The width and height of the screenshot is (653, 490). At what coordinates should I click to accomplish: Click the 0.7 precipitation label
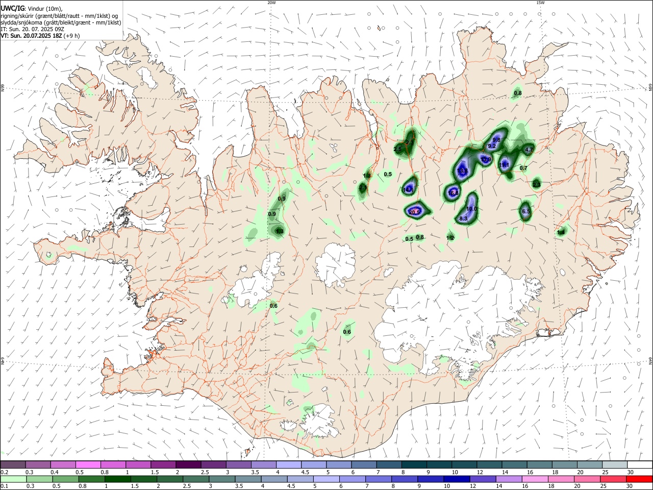(523, 168)
